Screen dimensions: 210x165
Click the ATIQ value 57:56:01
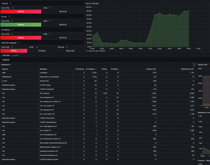click(42, 51)
